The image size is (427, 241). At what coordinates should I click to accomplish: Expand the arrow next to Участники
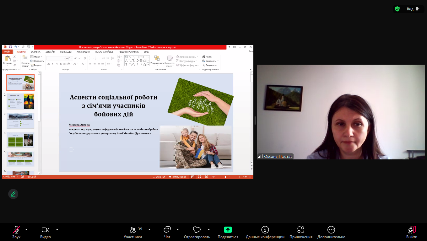click(149, 230)
